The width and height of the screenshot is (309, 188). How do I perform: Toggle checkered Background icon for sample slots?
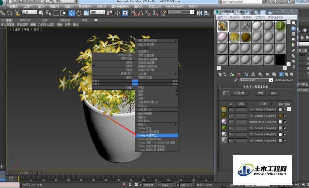[x=294, y=34]
